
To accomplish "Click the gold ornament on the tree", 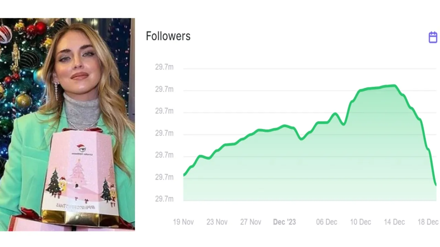I will [x=23, y=101].
